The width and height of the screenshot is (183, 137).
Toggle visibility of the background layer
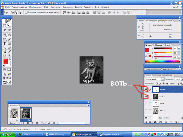tap(146, 118)
